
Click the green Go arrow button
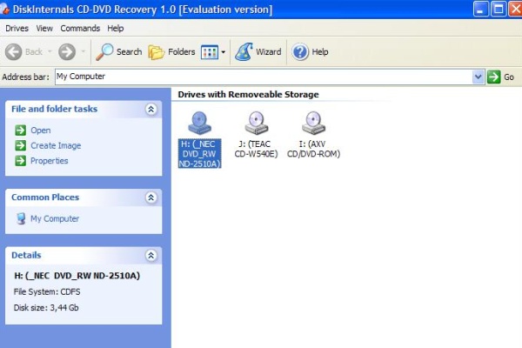click(x=493, y=77)
